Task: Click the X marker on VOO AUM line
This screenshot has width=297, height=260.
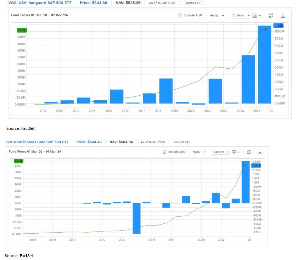Action: point(266,30)
